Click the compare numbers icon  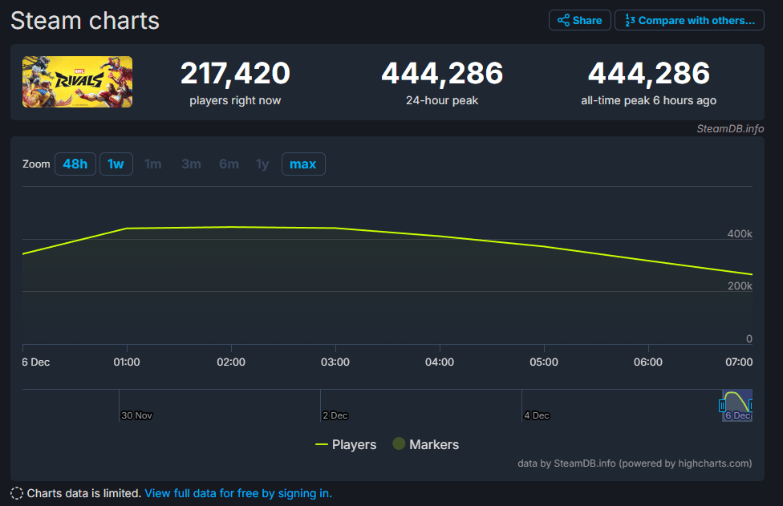(630, 21)
